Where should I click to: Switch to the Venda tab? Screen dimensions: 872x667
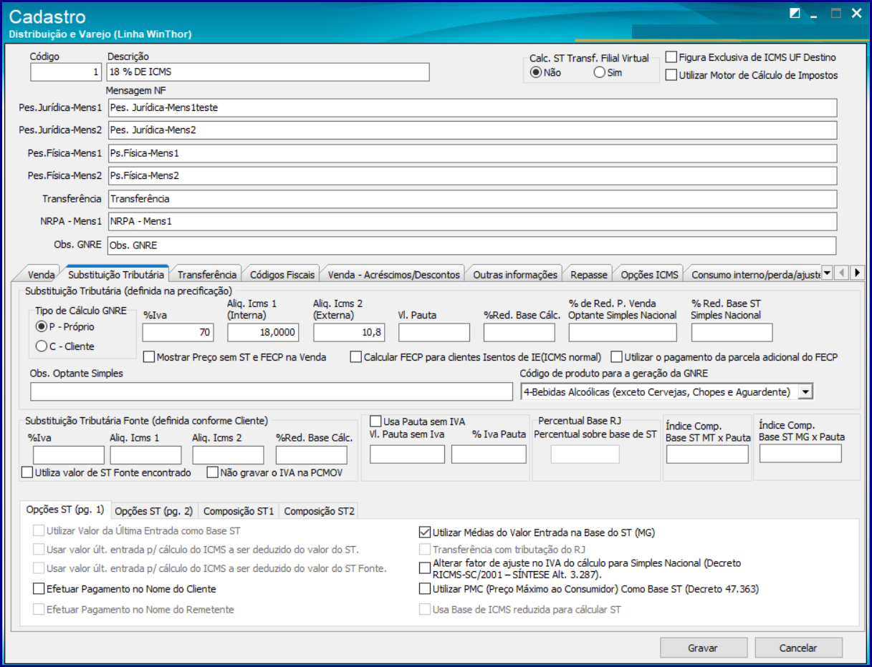[x=41, y=274]
